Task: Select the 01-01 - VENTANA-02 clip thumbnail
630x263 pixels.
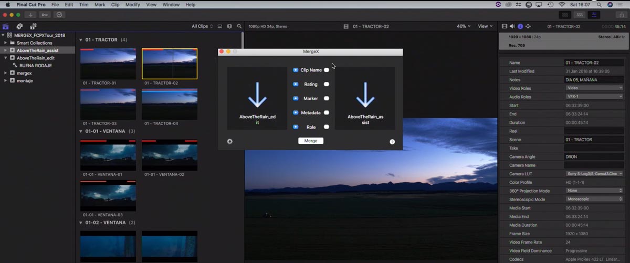Action: click(170, 155)
